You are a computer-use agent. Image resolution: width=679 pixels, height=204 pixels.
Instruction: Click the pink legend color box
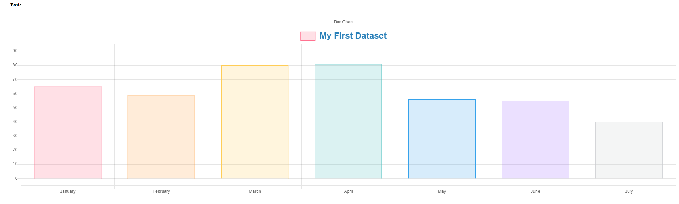[308, 36]
